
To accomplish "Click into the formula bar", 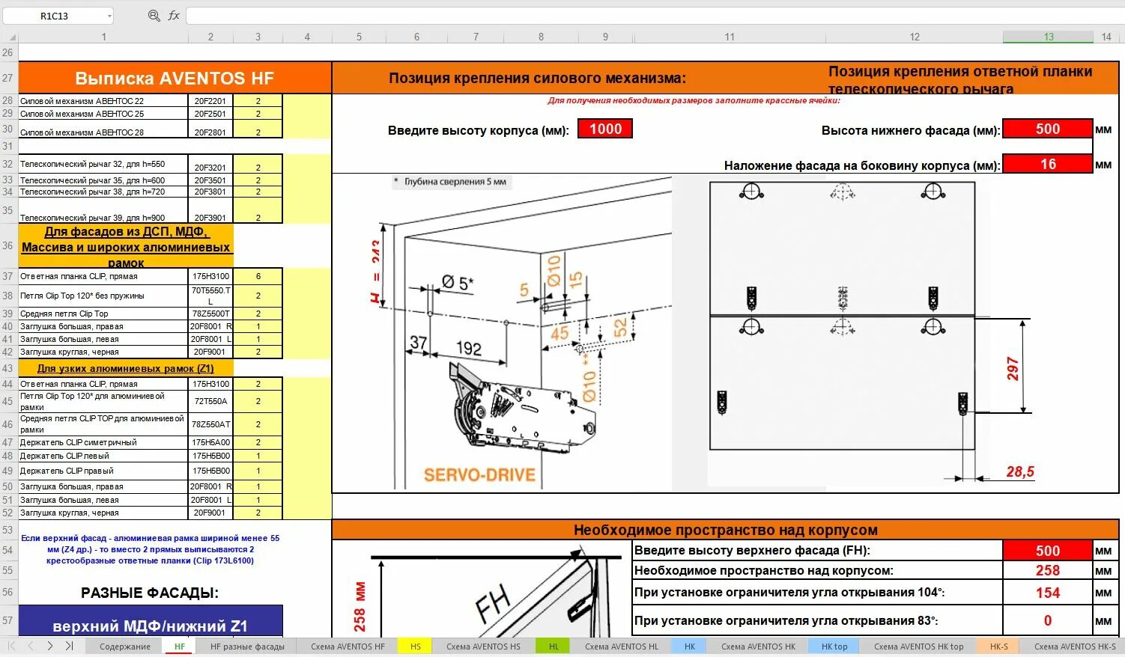I will click(x=655, y=16).
